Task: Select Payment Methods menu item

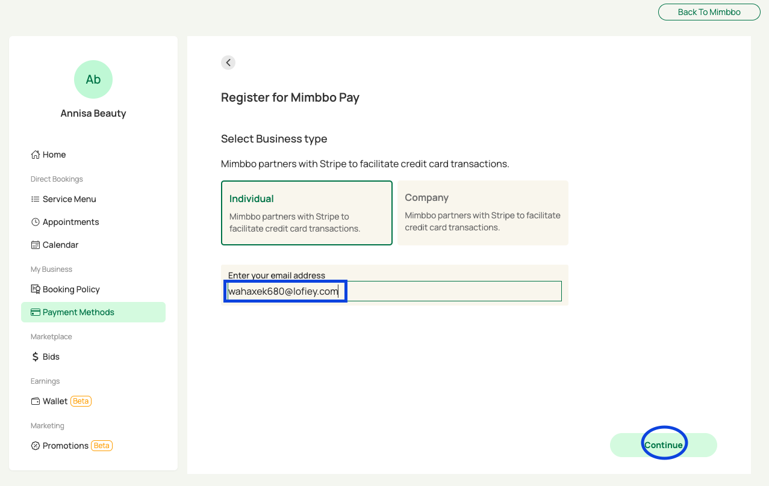Action: [x=93, y=312]
